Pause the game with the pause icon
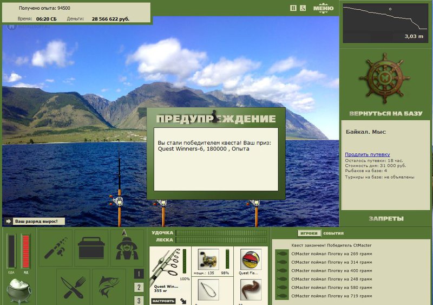This screenshot has width=433, height=305. (293, 8)
